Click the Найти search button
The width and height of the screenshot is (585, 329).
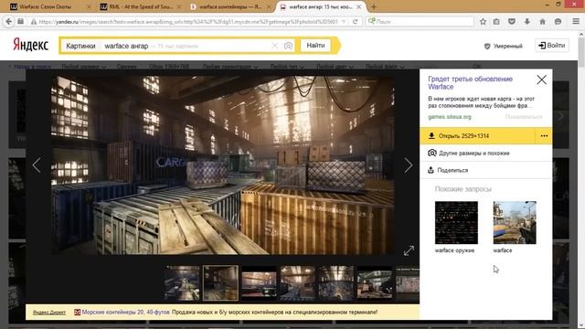click(315, 46)
